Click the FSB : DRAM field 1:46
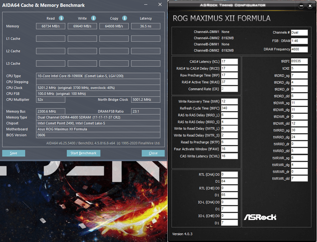The image size is (317, 242). pyautogui.click(x=299, y=41)
